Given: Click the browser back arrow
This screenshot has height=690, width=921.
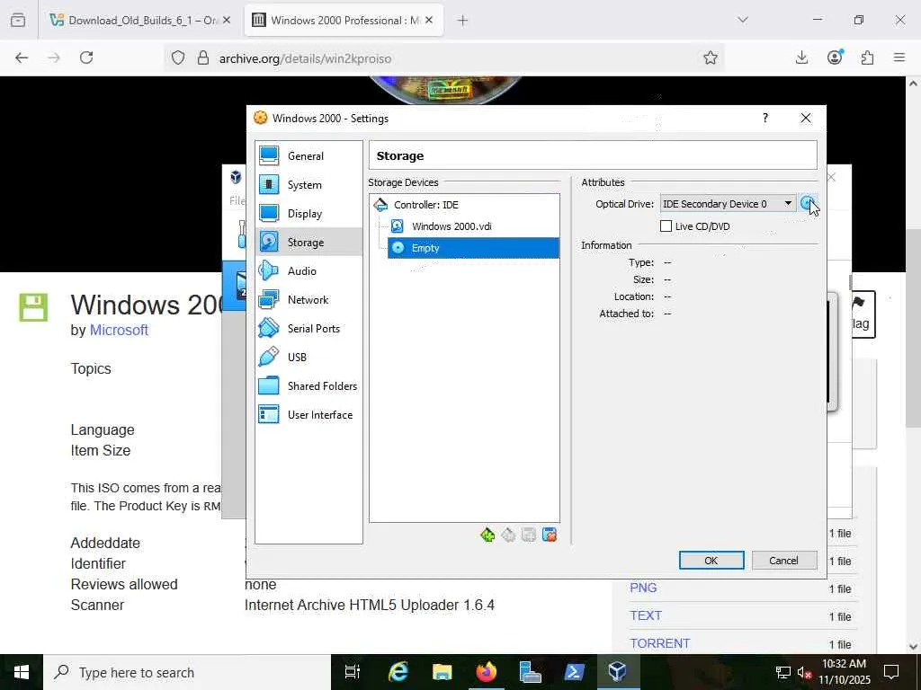Looking at the screenshot, I should click(22, 57).
